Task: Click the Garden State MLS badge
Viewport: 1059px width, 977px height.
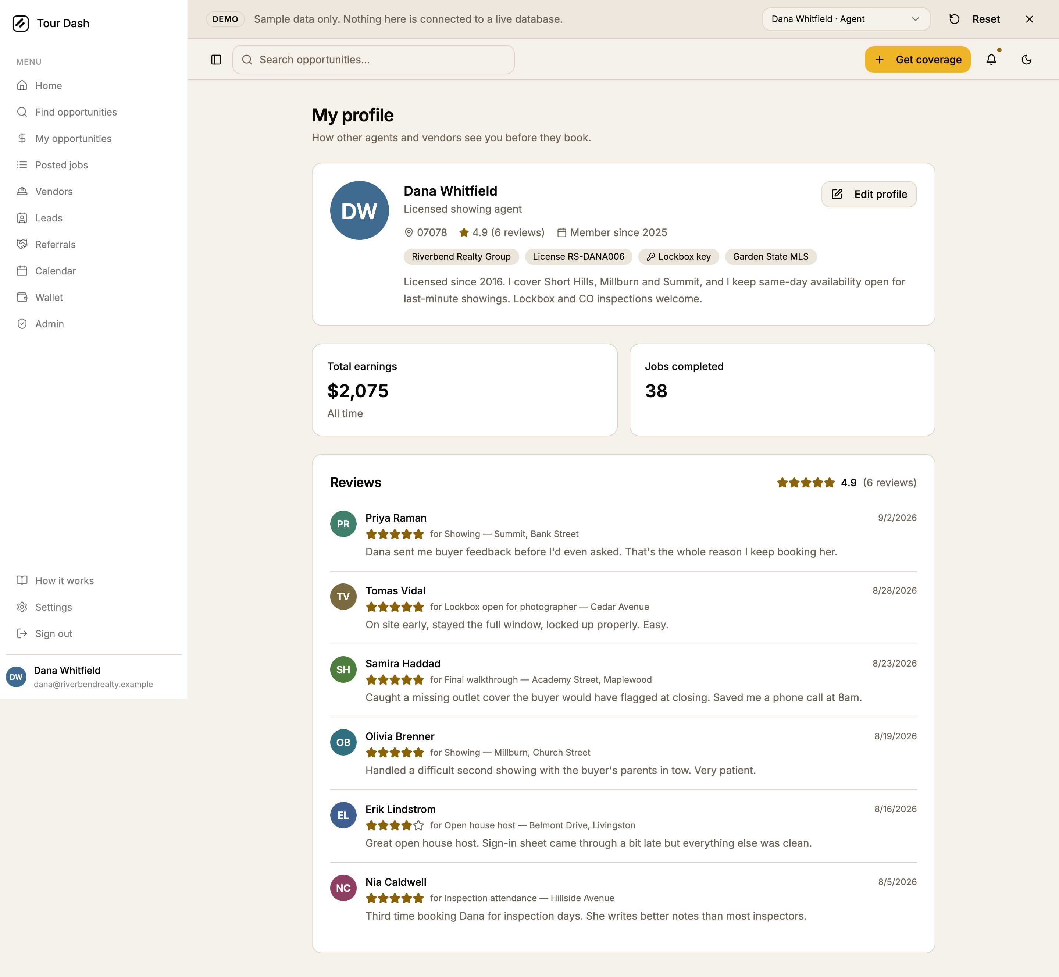Action: [x=770, y=256]
